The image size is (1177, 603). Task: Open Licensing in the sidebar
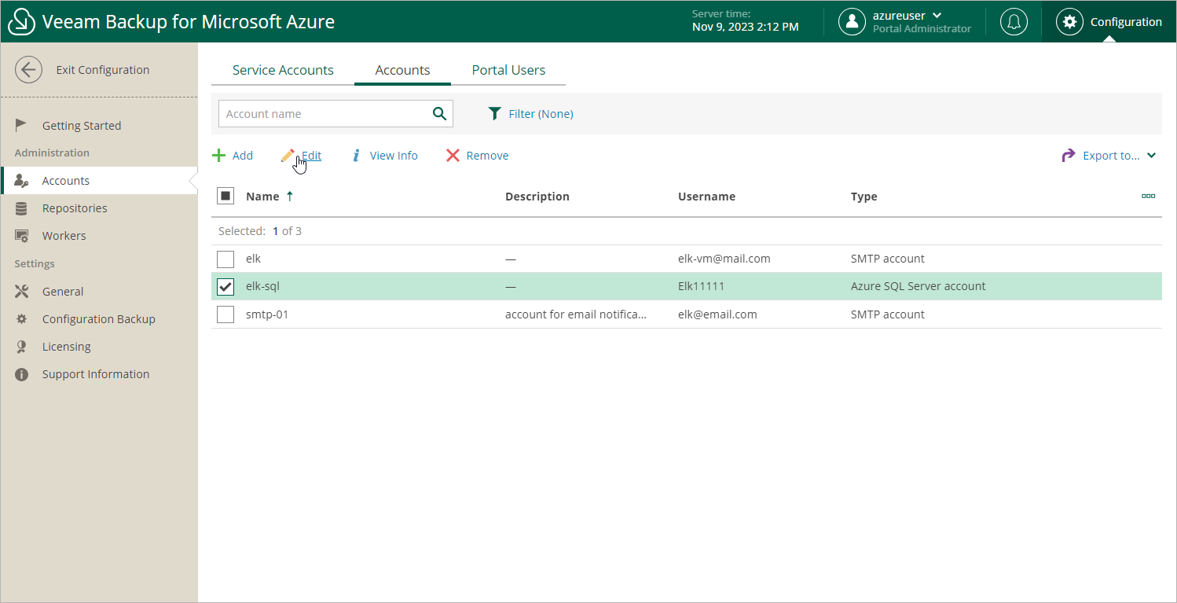tap(67, 347)
